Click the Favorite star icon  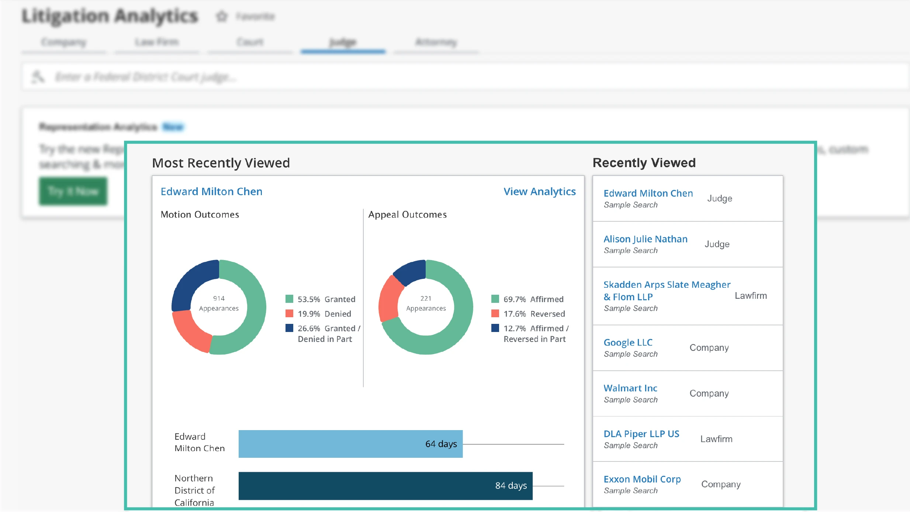pos(222,16)
